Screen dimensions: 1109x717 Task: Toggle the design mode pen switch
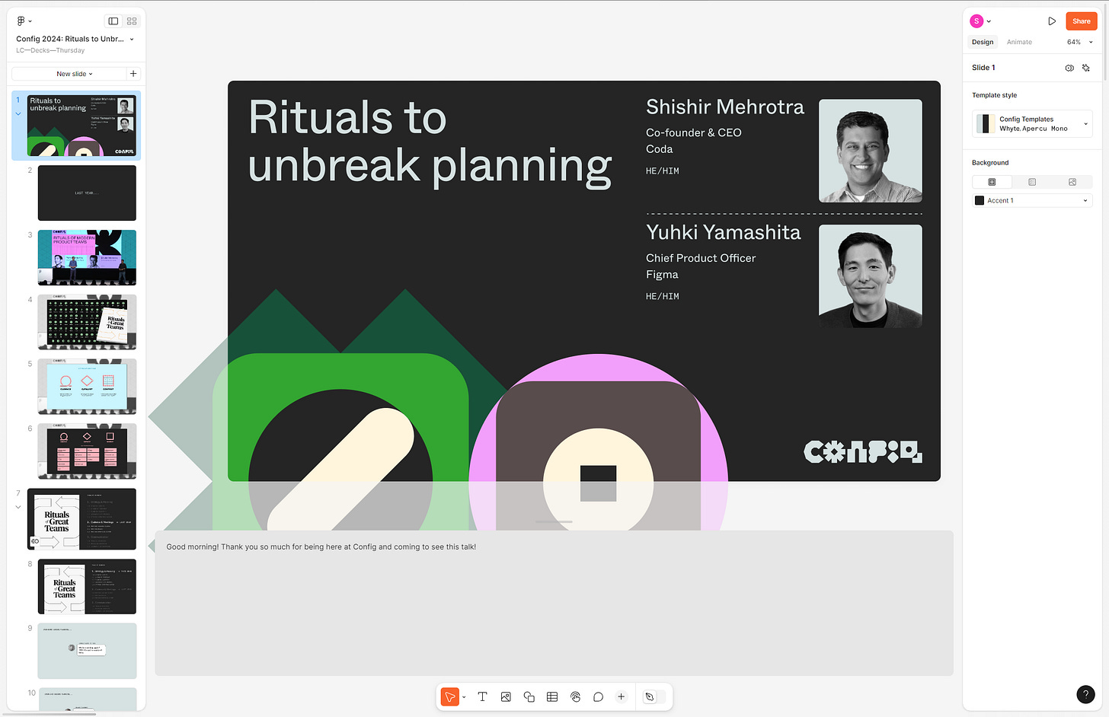[654, 696]
